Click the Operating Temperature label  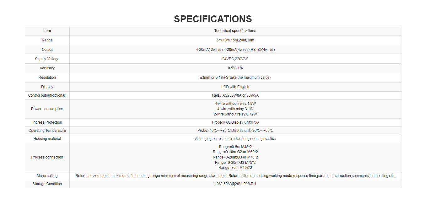point(47,131)
